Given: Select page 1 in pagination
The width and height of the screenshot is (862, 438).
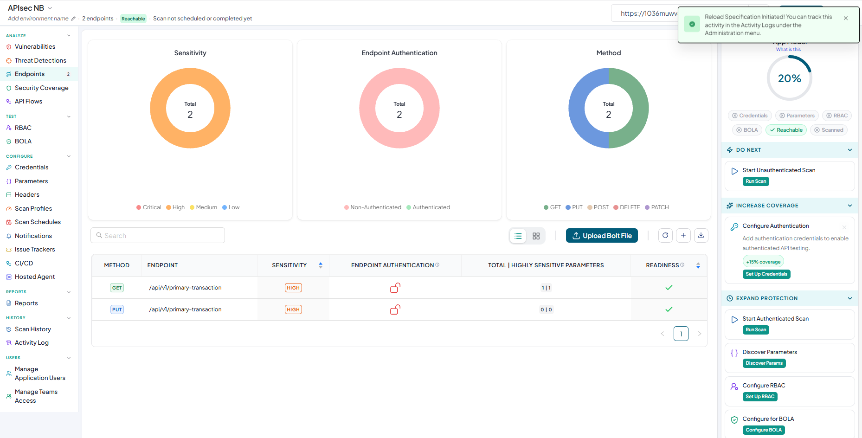Looking at the screenshot, I should click(681, 334).
